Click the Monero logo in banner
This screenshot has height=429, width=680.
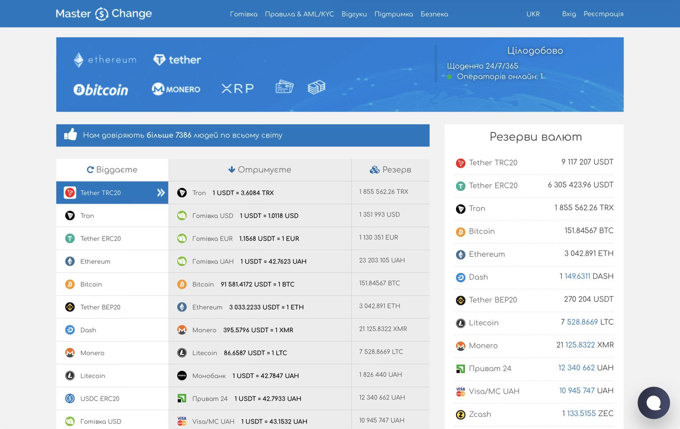[176, 89]
